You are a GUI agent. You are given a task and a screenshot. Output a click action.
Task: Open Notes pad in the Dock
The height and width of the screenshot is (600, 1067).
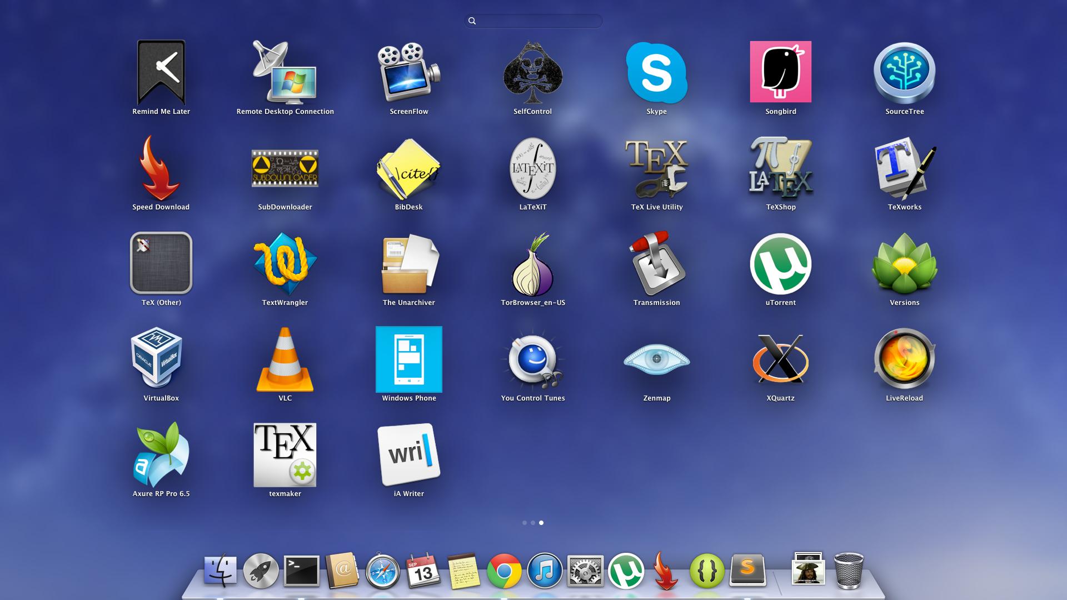click(x=464, y=571)
